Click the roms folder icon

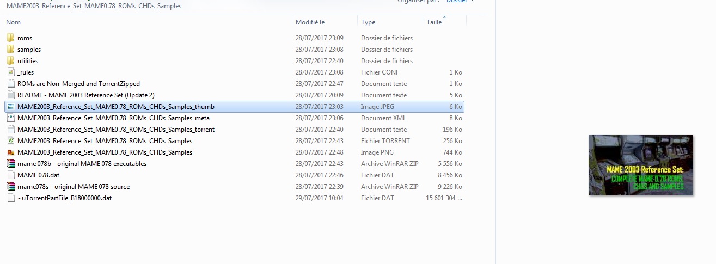pyautogui.click(x=11, y=38)
